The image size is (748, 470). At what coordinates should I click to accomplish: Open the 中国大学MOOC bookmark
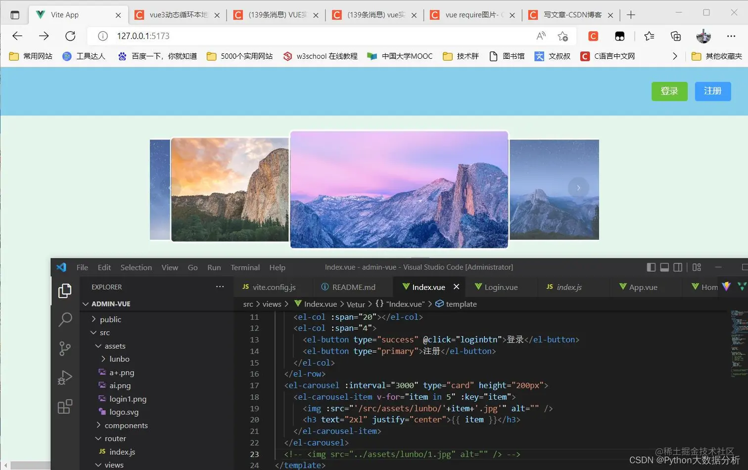click(400, 56)
